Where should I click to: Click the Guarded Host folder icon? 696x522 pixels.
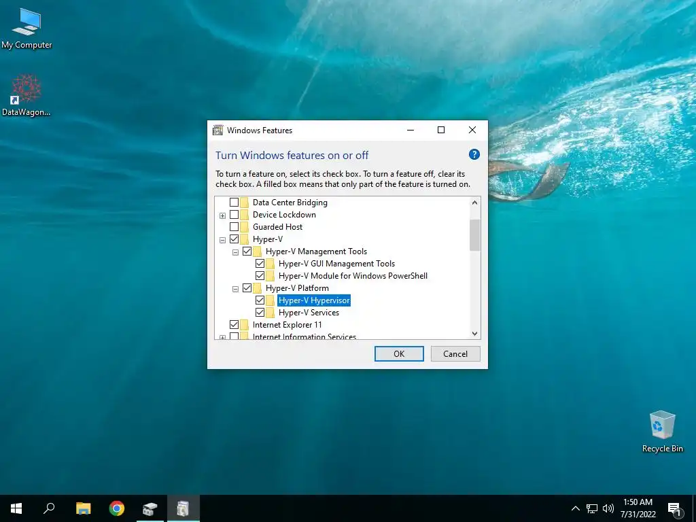[245, 227]
